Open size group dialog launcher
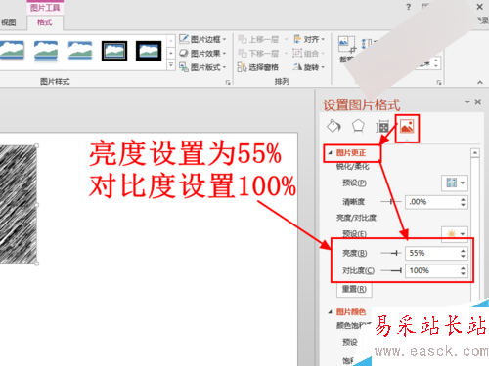 click(439, 82)
